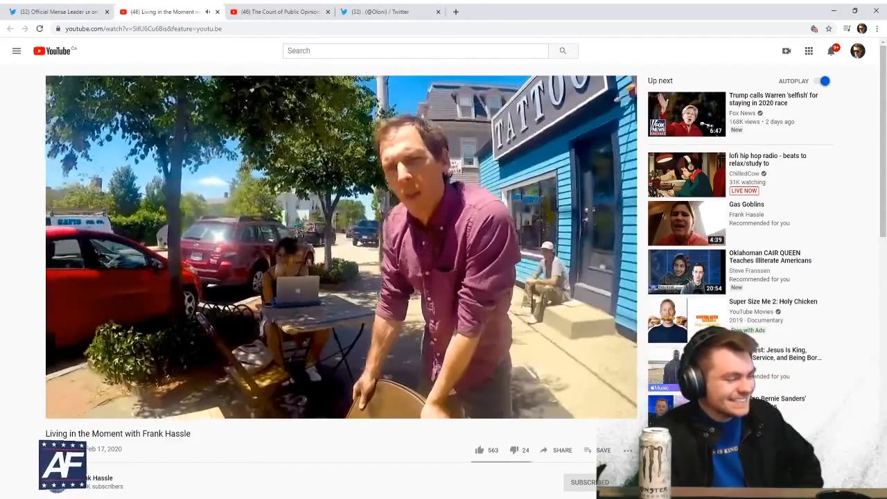Image resolution: width=887 pixels, height=499 pixels.
Task: Close the (@Oloni) / Twitter tab
Action: click(x=438, y=12)
